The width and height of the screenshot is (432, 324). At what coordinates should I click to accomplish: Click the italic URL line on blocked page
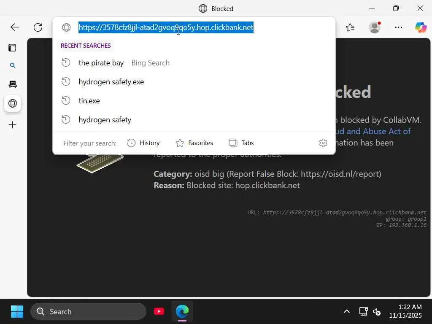click(337, 213)
